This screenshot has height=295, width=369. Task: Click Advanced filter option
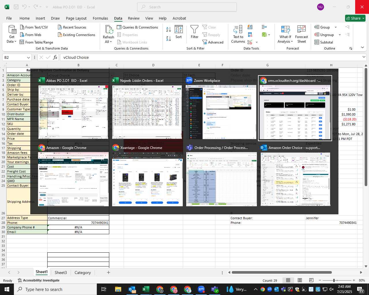[213, 42]
